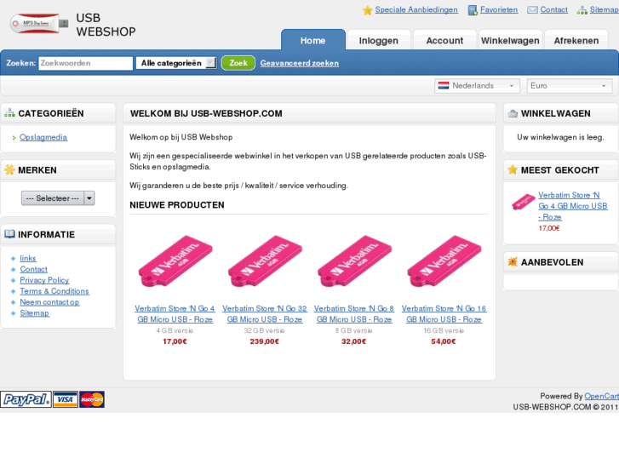Open the Alle categorieën dropdown

176,63
